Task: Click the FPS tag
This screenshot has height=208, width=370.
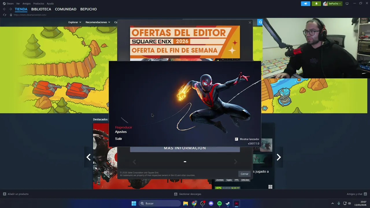Action: click(x=236, y=180)
